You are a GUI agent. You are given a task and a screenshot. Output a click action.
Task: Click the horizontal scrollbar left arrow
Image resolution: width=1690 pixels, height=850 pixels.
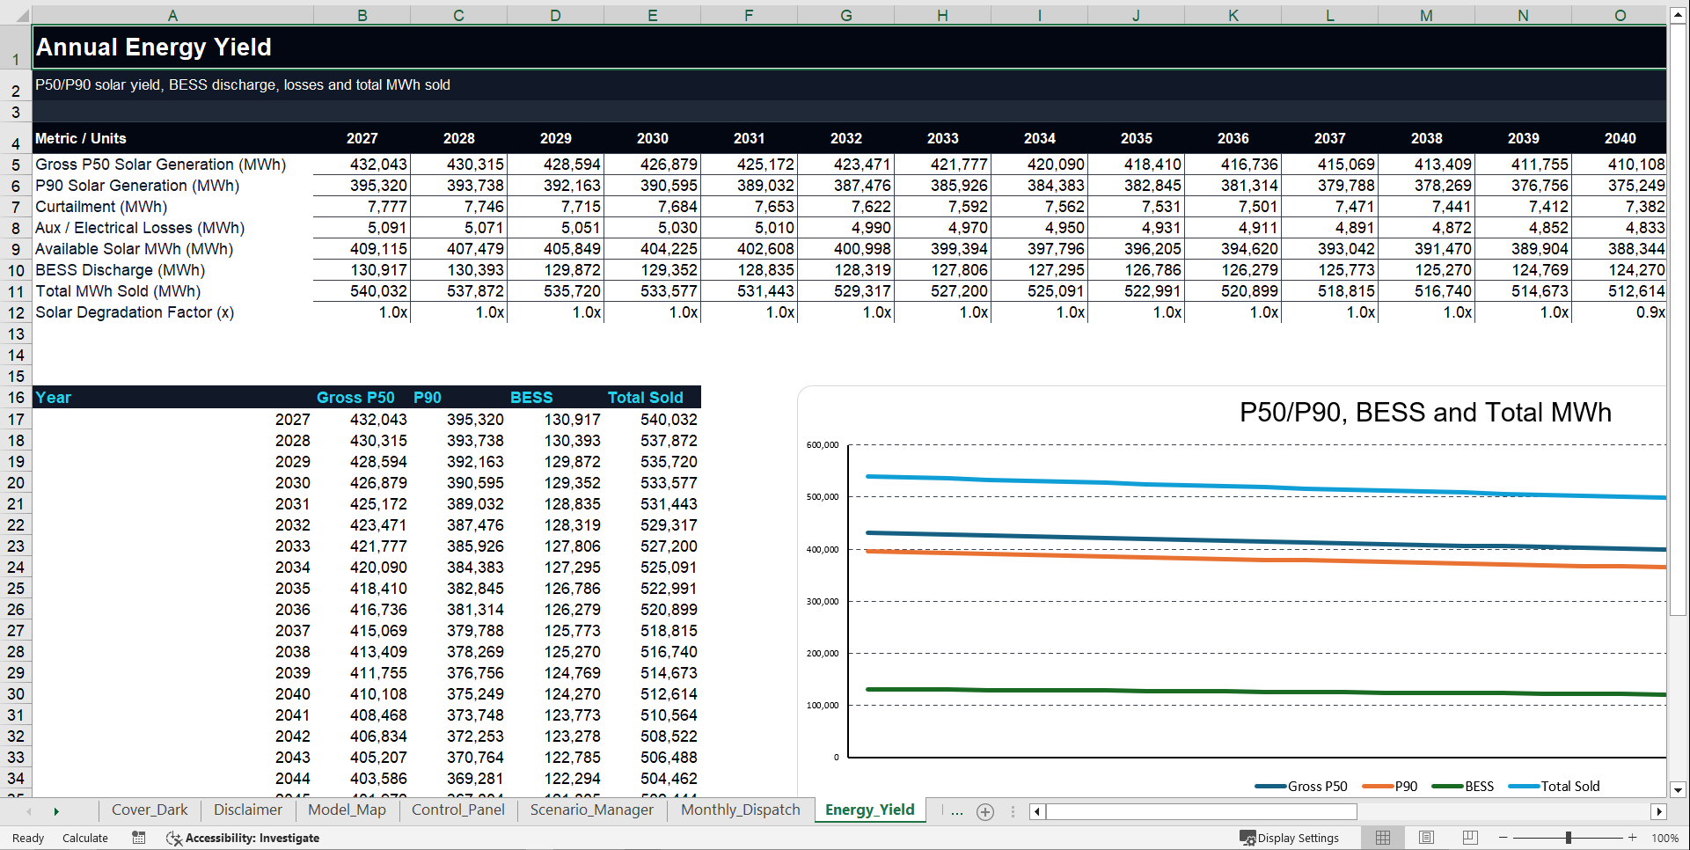tap(1037, 811)
